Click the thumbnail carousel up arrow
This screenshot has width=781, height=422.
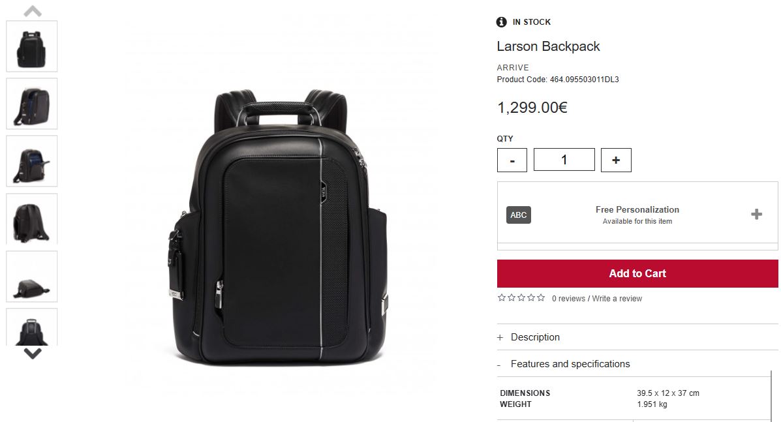click(x=33, y=11)
